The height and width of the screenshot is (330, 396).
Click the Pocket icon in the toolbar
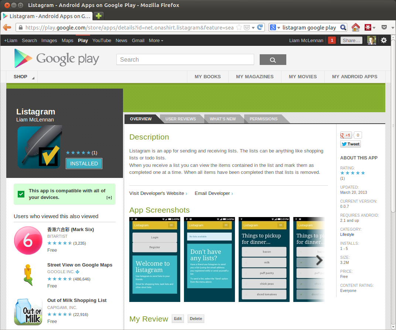384,27
